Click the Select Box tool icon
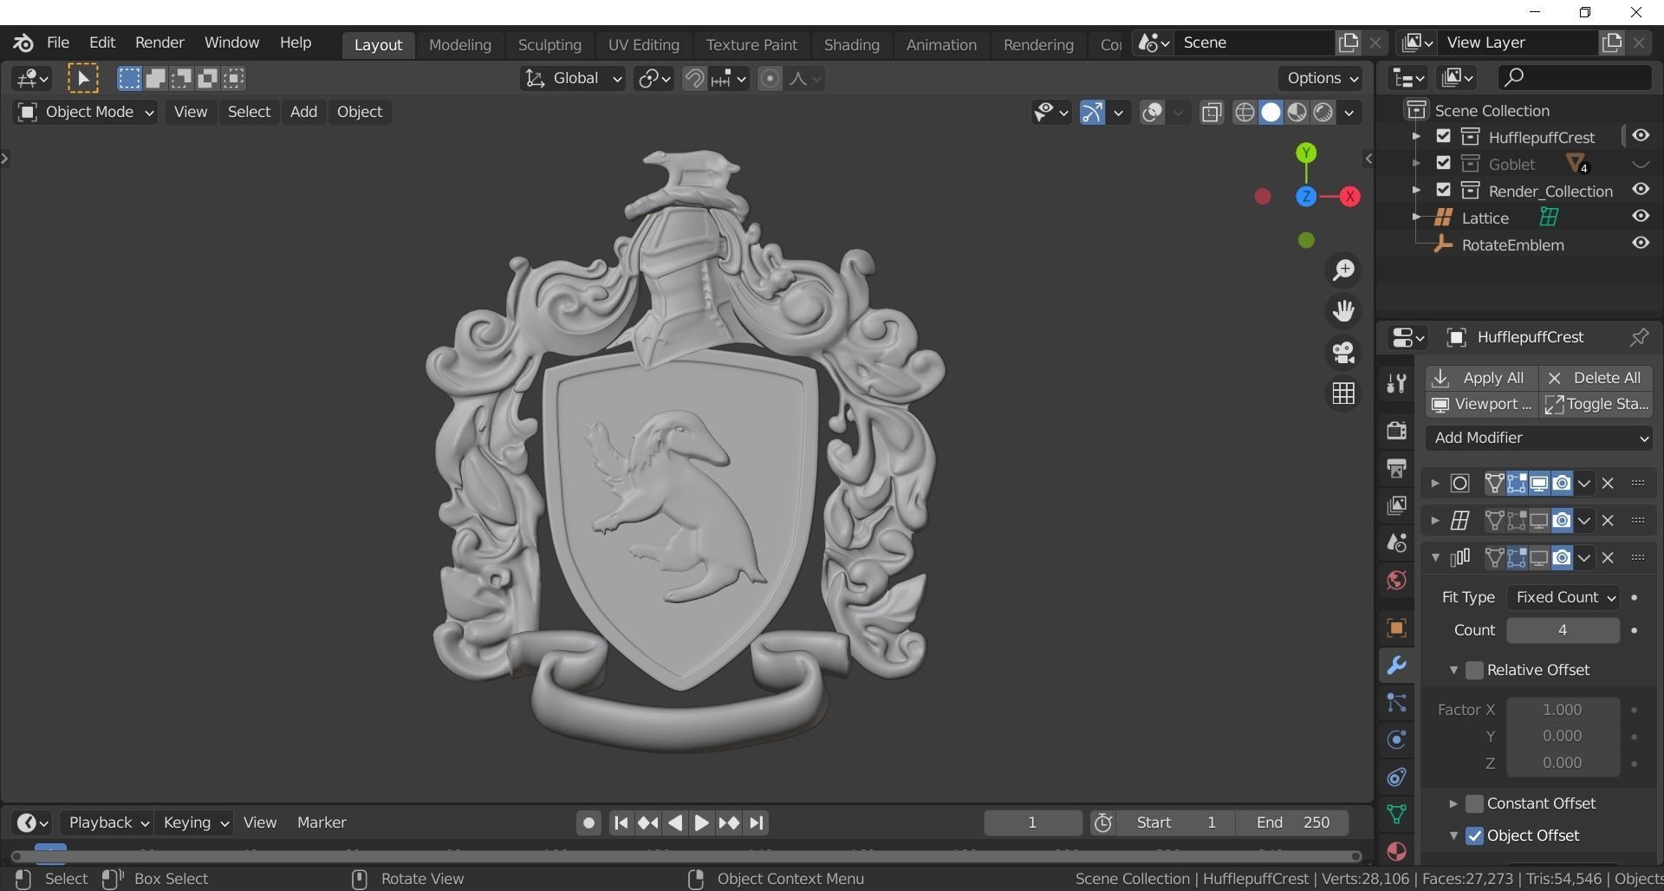 coord(83,79)
